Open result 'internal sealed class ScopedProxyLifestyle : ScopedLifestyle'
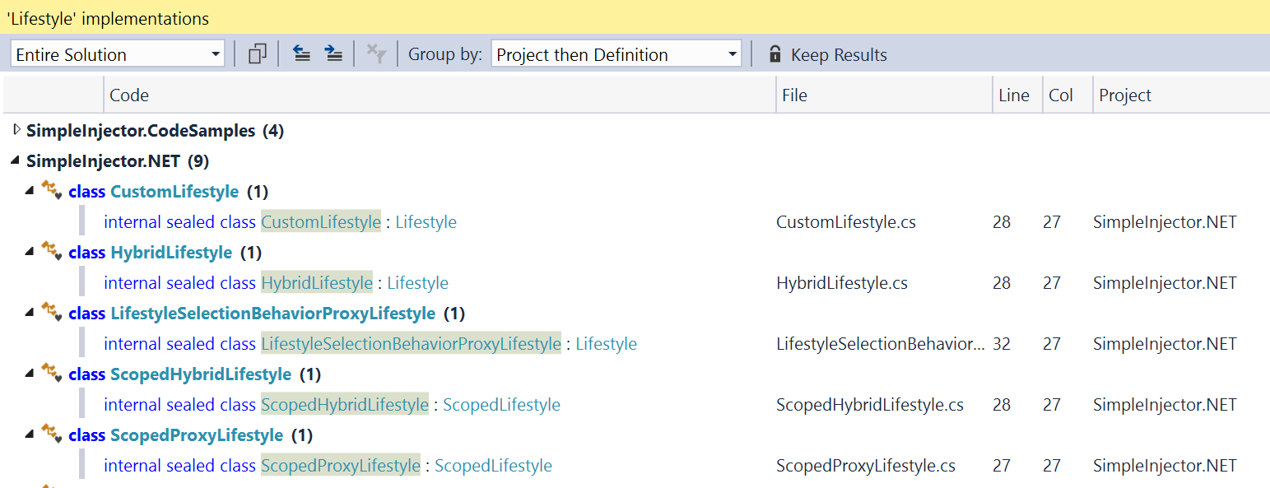Screen dimensions: 1270x488 coord(328,466)
